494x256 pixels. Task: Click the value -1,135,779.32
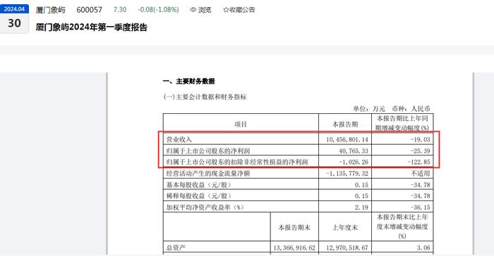[x=347, y=174]
